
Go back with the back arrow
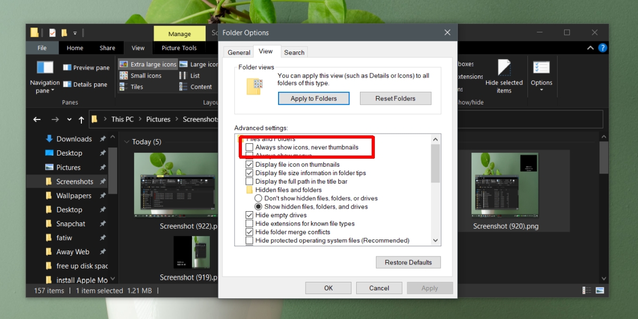pyautogui.click(x=37, y=119)
